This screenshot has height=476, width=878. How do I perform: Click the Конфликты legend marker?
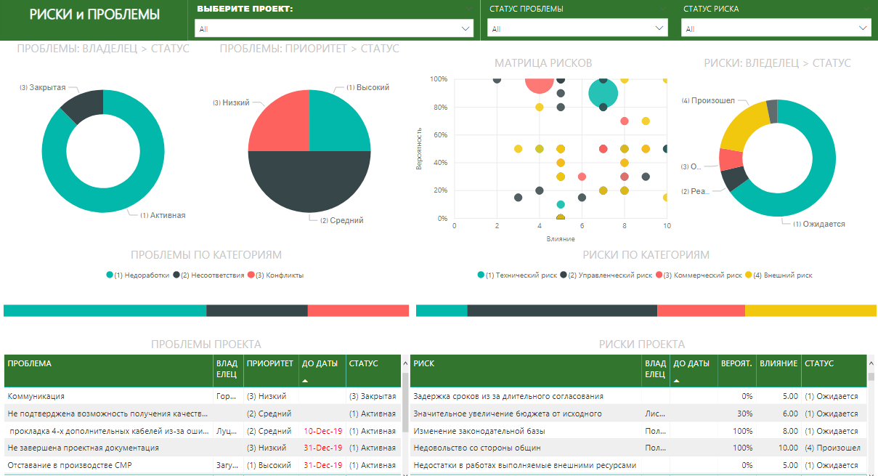(251, 275)
